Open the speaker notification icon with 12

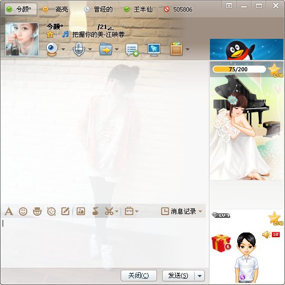click(x=271, y=235)
